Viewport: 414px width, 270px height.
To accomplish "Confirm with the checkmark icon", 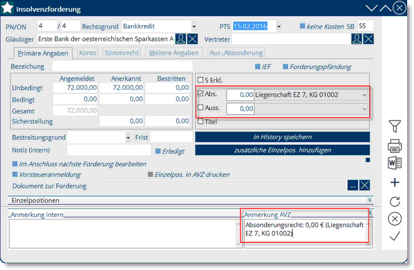I will 395,236.
